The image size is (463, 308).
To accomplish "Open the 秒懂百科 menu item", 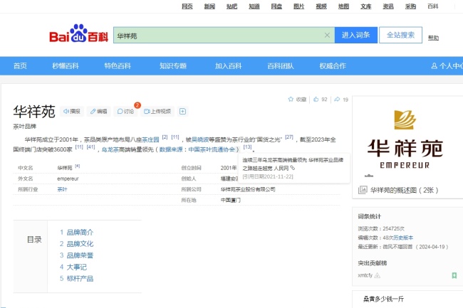I will [x=66, y=65].
